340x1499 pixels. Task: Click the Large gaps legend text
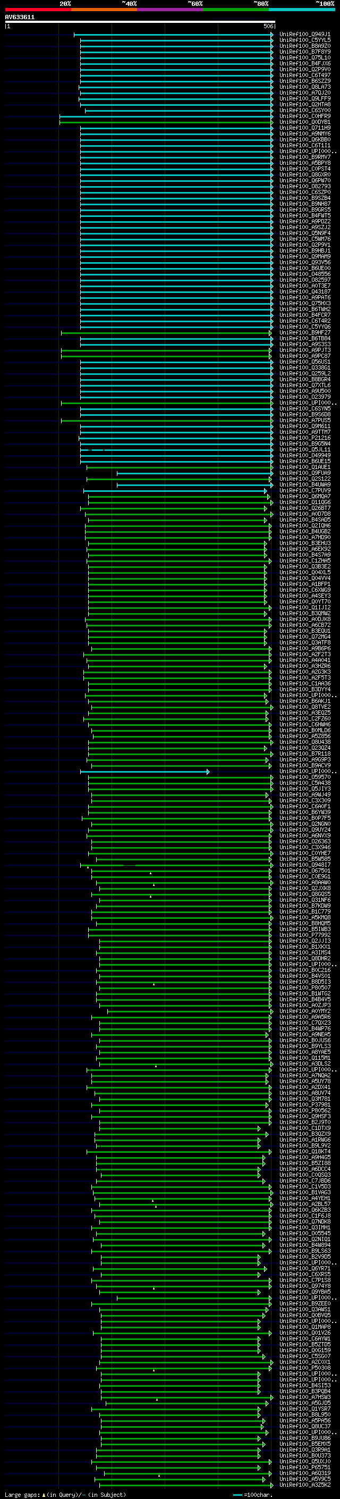click(x=22, y=1494)
